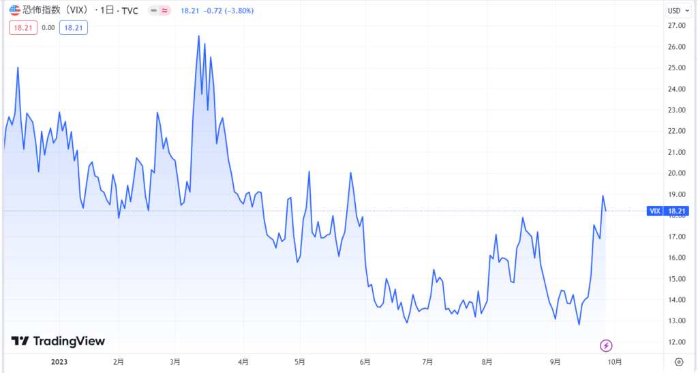Click the 27.00 price axis label

[677, 26]
